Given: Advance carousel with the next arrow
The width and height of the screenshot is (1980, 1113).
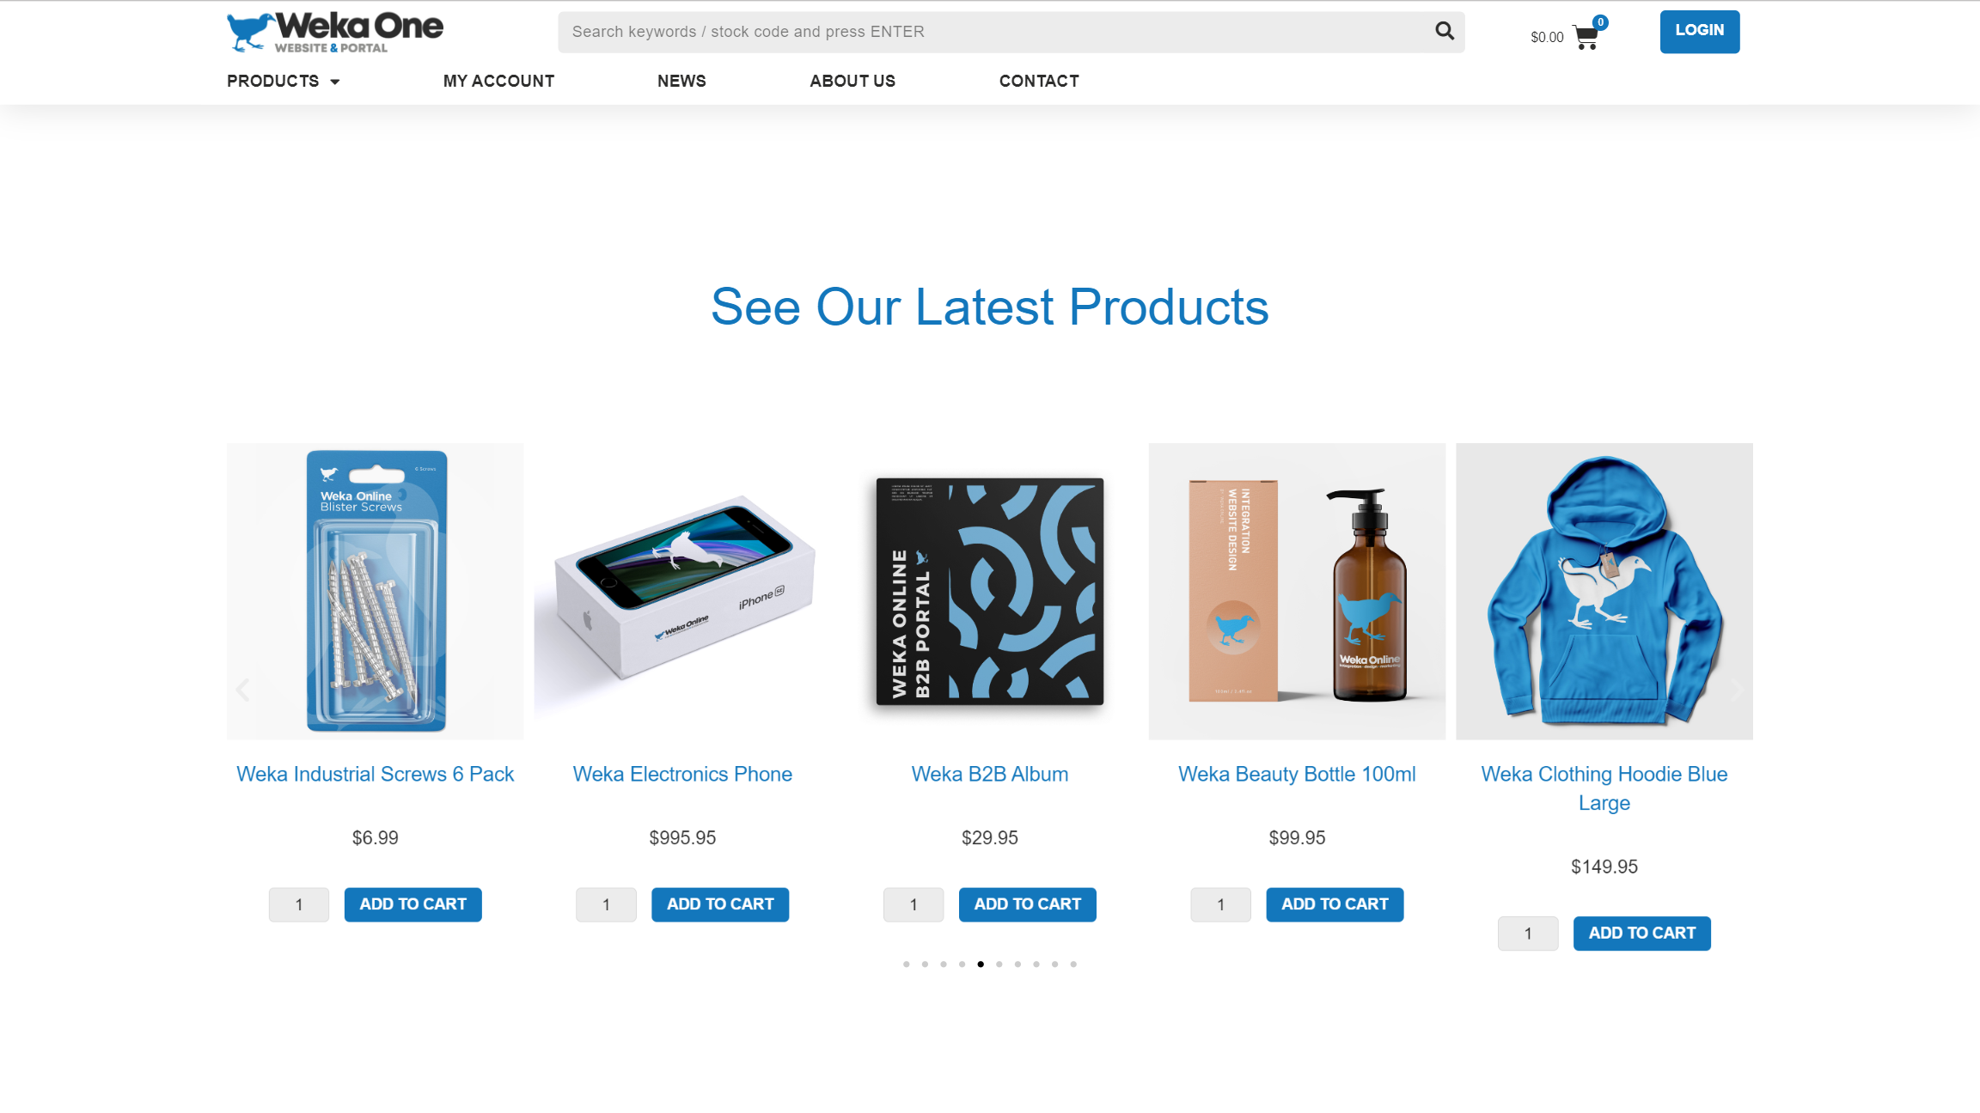Looking at the screenshot, I should (1736, 690).
